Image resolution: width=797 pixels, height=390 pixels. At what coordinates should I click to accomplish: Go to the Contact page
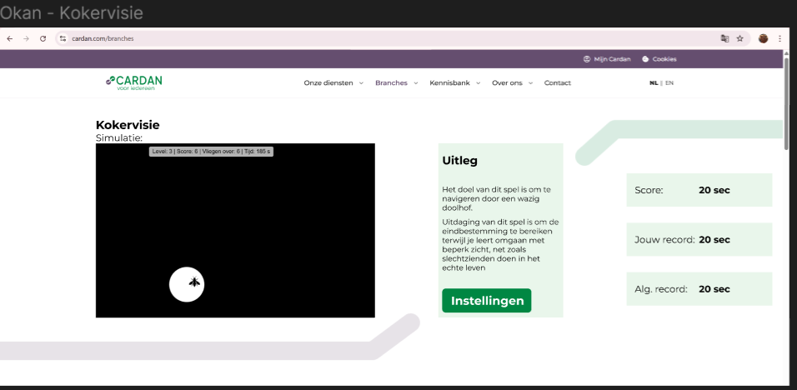[x=557, y=82]
